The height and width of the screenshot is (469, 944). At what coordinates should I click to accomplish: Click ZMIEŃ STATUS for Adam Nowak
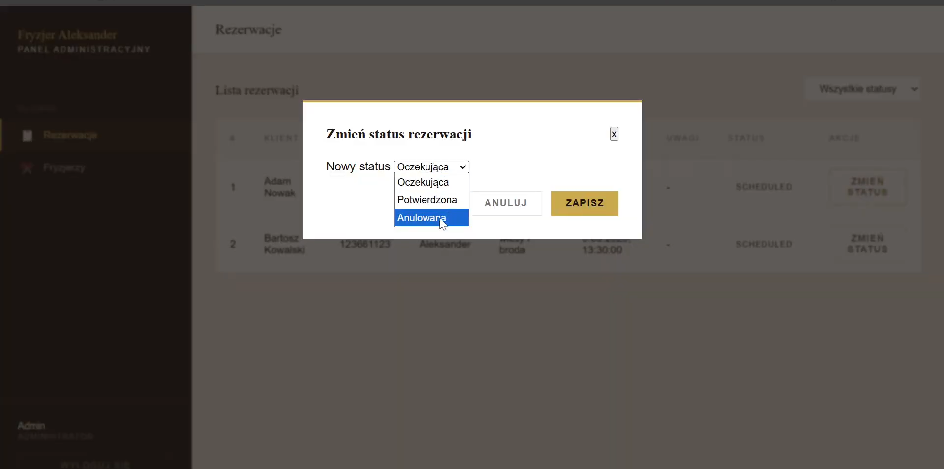tap(867, 187)
